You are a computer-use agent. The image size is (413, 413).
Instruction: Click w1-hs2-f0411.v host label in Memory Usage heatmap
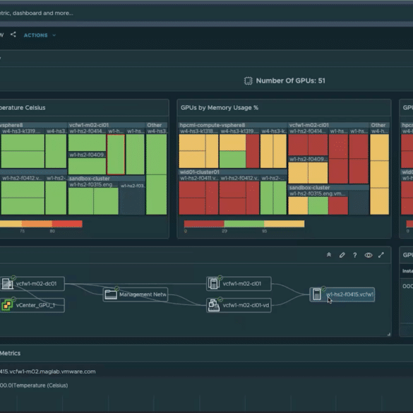pos(198,179)
